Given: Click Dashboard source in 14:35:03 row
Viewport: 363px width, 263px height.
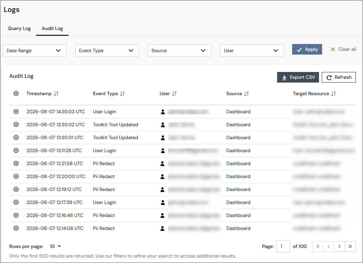Looking at the screenshot, I should click(238, 112).
